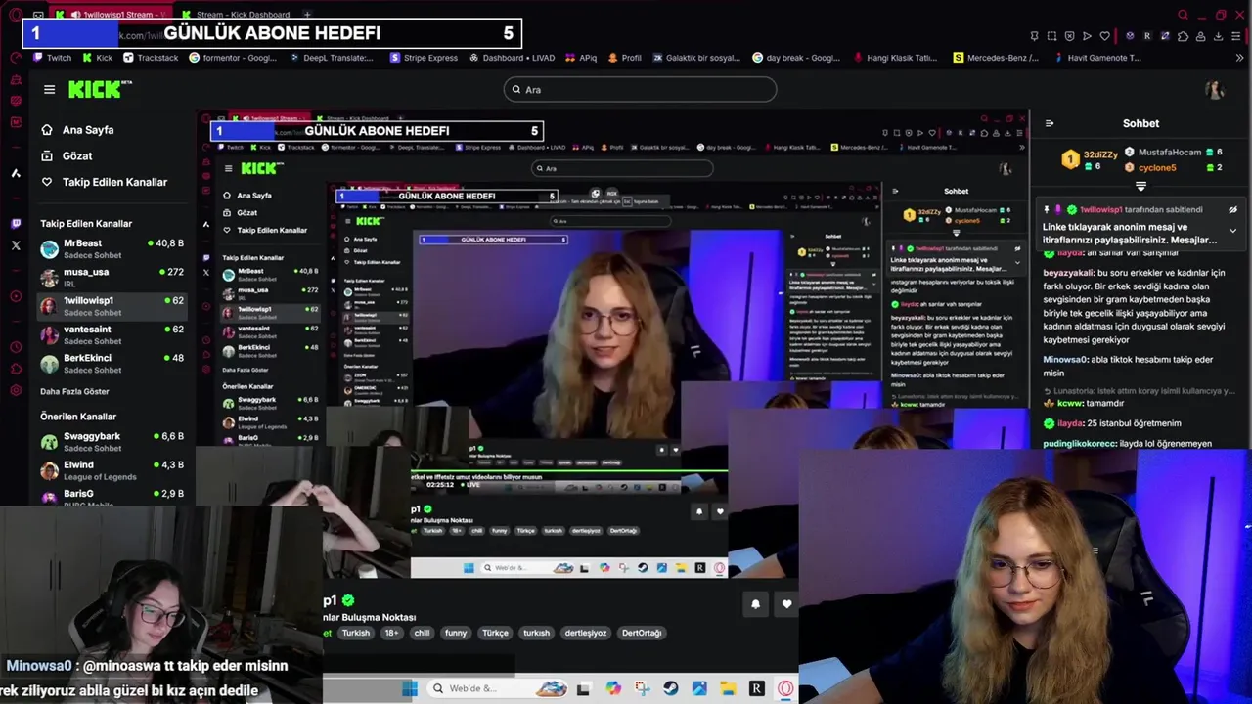
Task: Open Steam icon on taskbar
Action: (670, 688)
